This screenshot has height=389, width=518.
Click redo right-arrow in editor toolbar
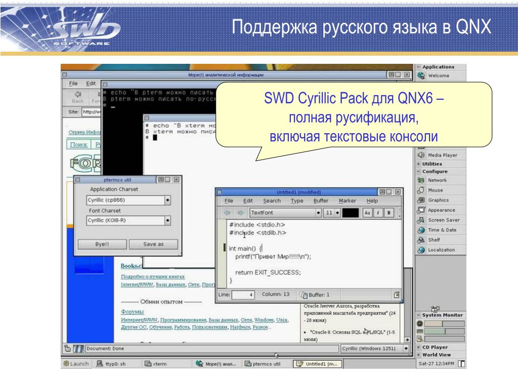[x=241, y=213]
